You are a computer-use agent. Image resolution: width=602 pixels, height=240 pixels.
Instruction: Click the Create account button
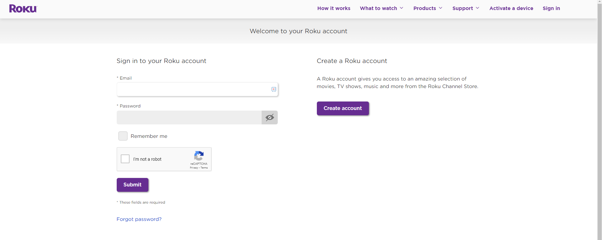(343, 108)
